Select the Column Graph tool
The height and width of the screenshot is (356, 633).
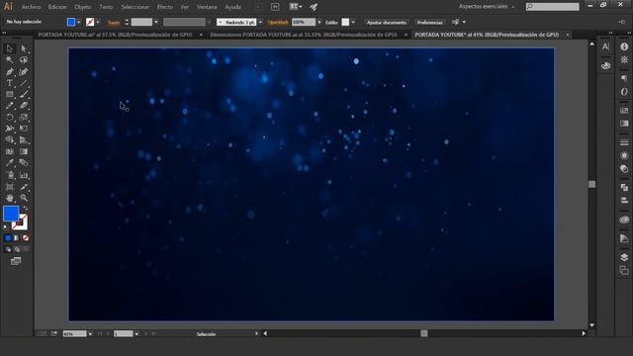pyautogui.click(x=24, y=175)
